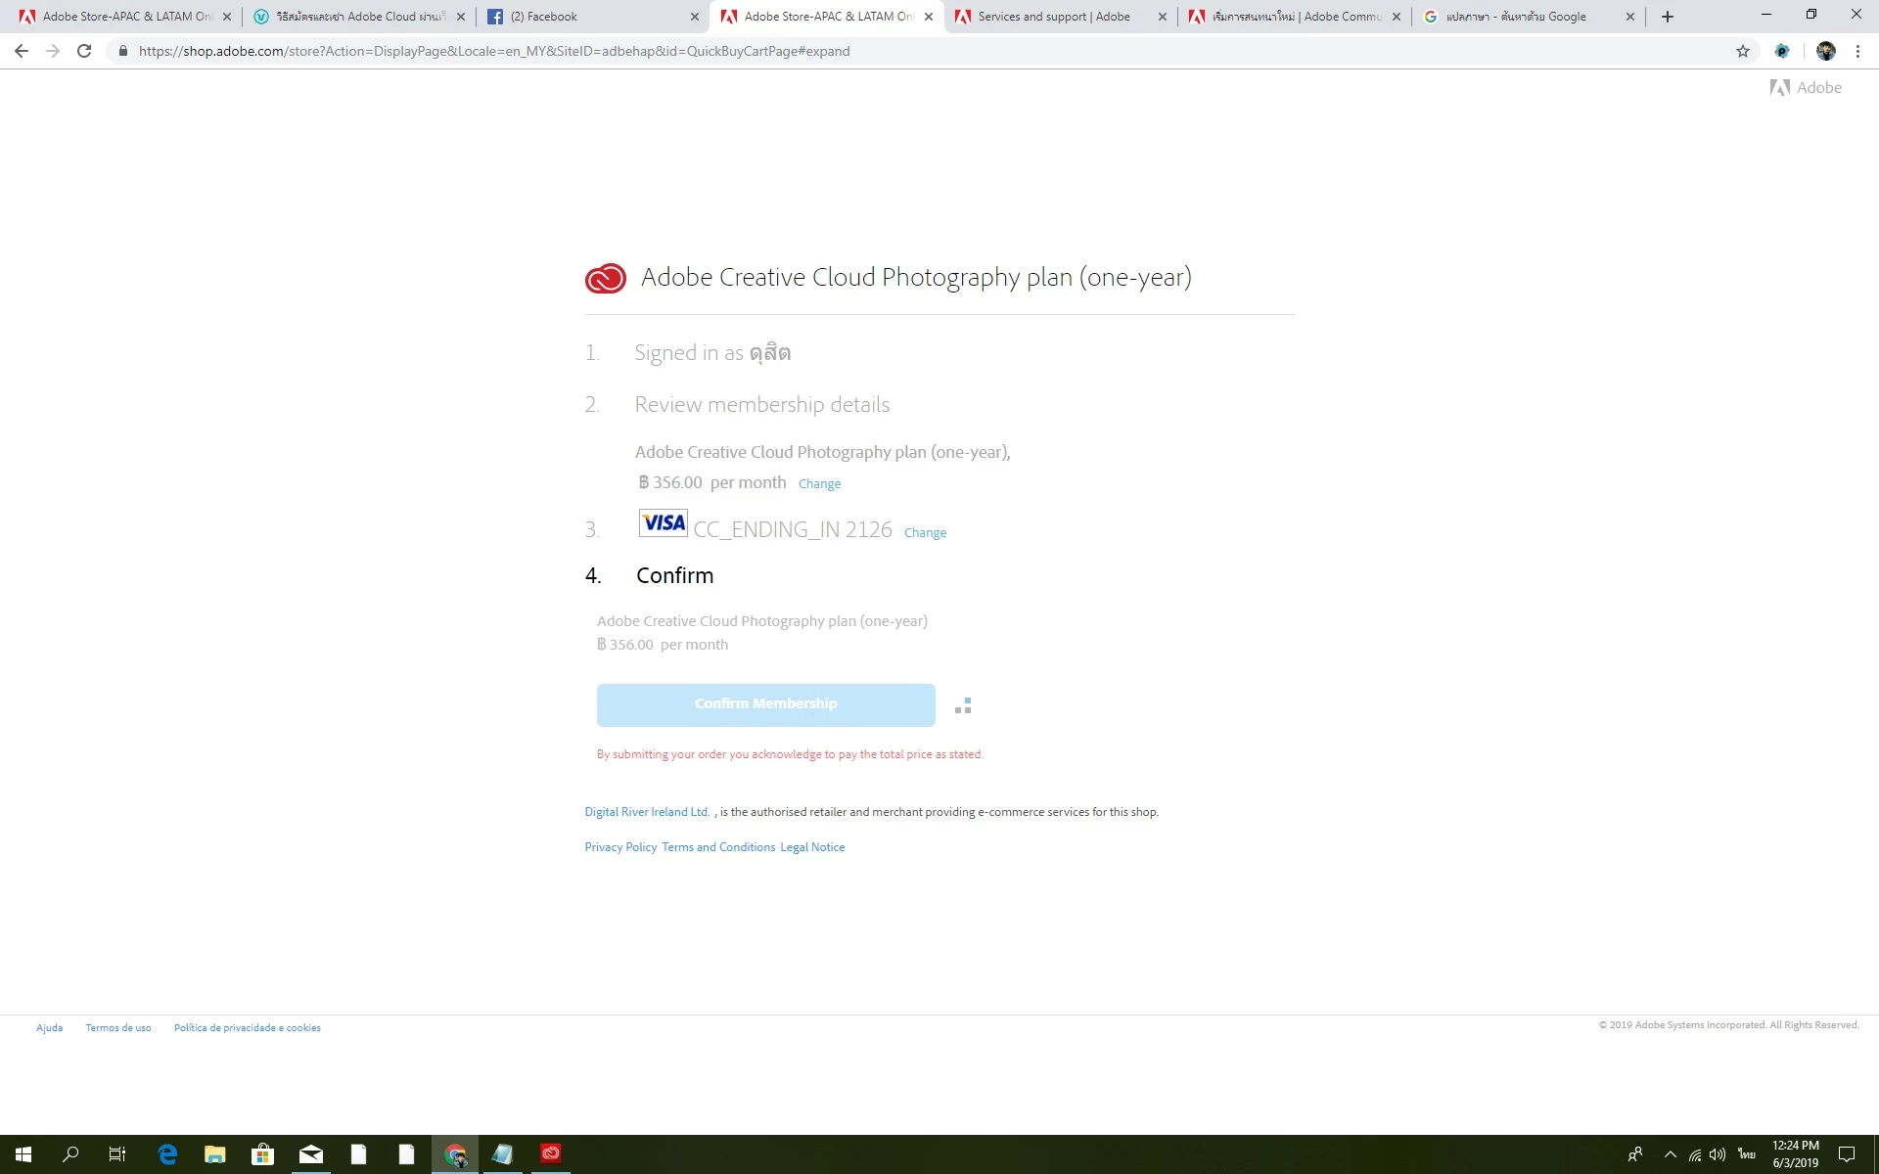Reload the page using the refresh icon
Image resolution: width=1879 pixels, height=1174 pixels.
pos(84,51)
